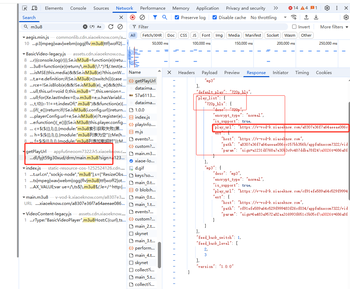Filter requests by Img type

[219, 35]
